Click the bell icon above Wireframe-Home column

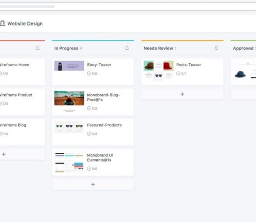(37, 48)
